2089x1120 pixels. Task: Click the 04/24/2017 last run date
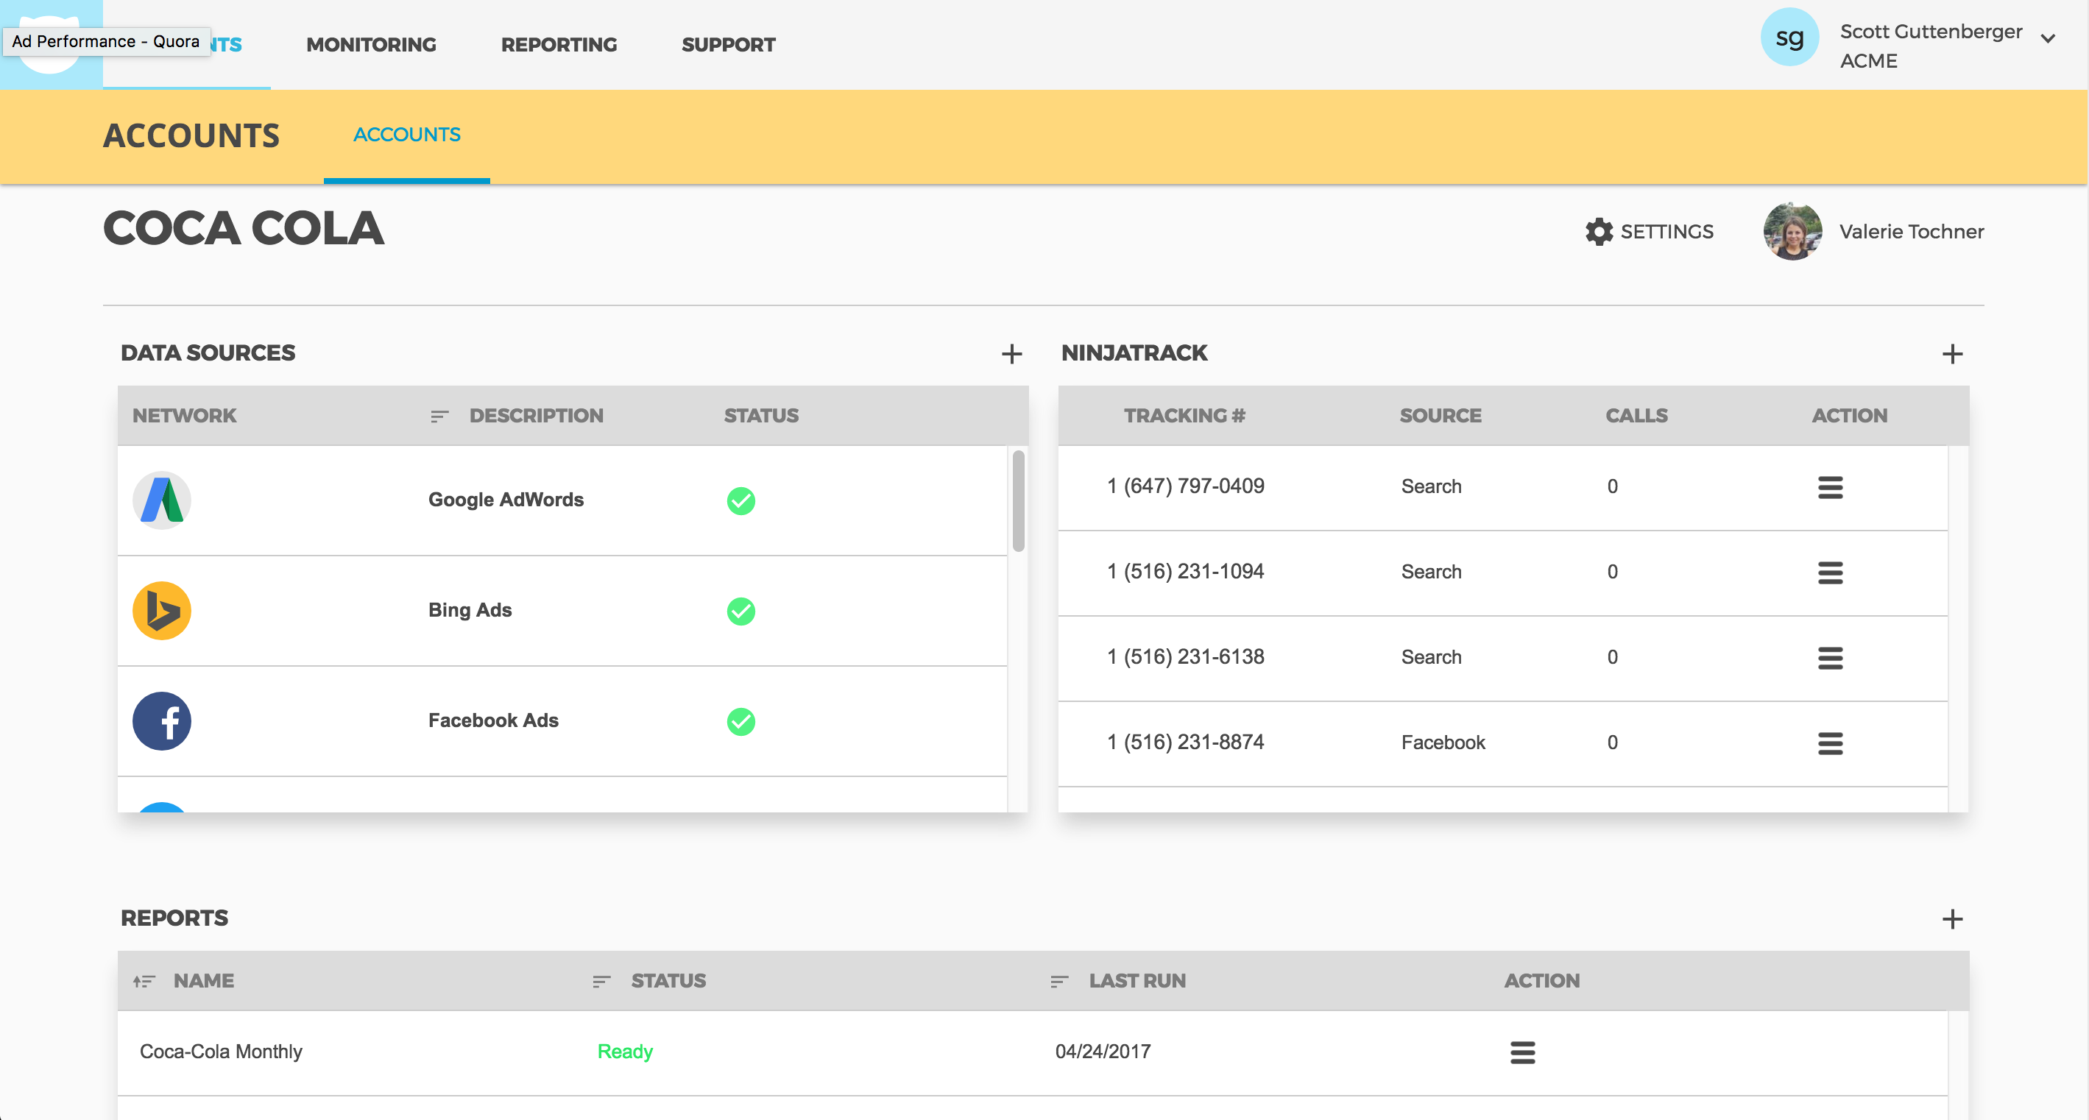tap(1102, 1051)
